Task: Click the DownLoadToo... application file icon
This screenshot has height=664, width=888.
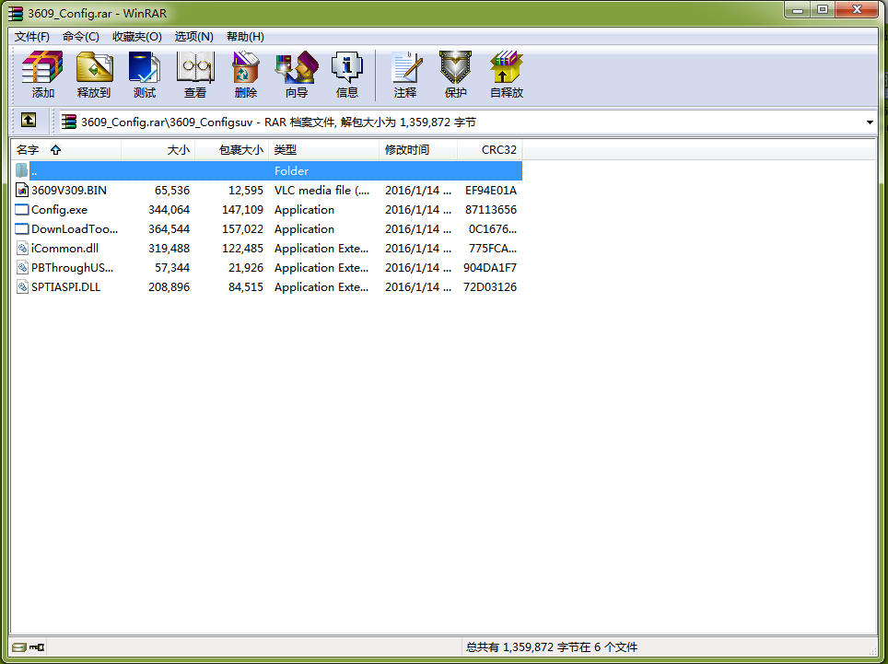Action: click(x=21, y=228)
